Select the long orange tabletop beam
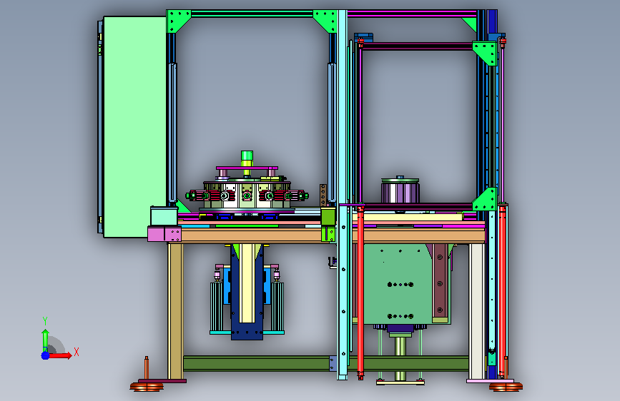The image size is (620, 401). coord(333,235)
